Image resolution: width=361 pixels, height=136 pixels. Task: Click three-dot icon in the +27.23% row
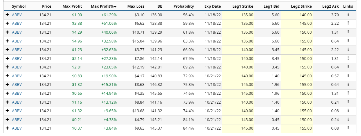click(x=348, y=58)
